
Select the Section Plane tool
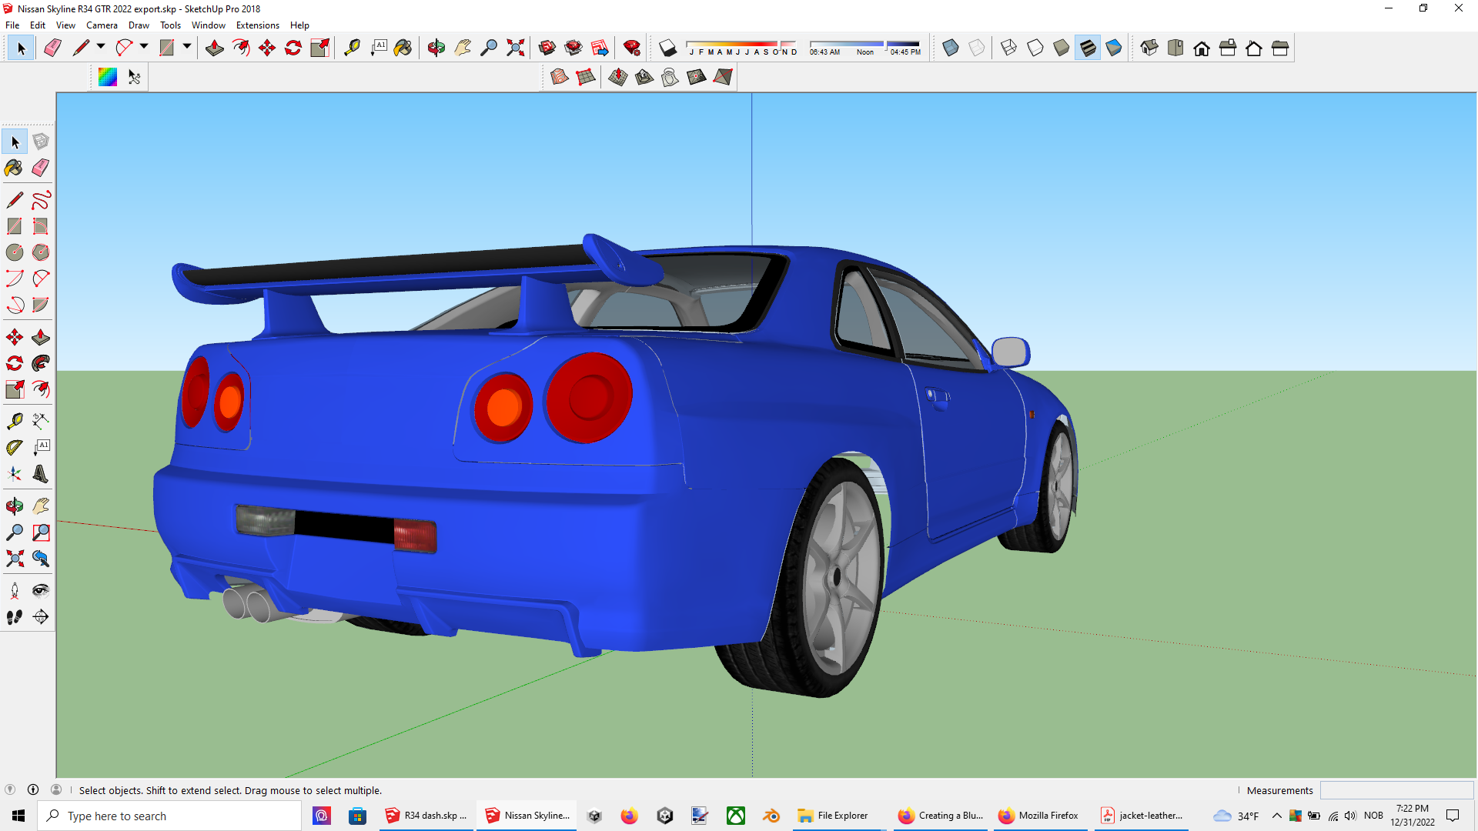tap(41, 617)
